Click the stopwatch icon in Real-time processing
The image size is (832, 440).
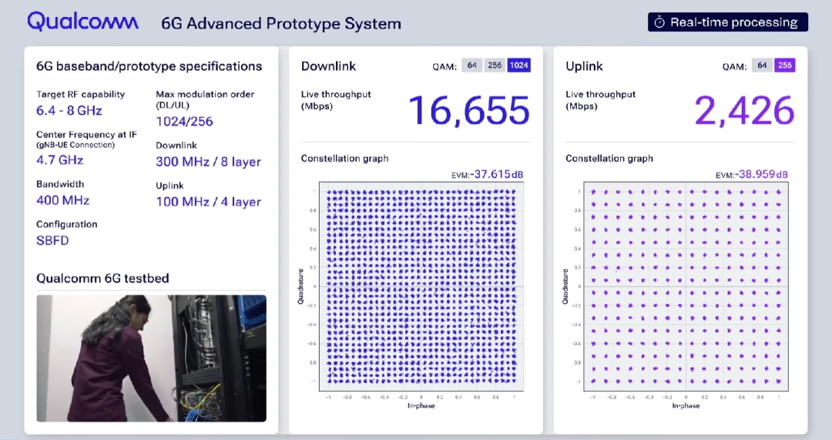click(659, 22)
